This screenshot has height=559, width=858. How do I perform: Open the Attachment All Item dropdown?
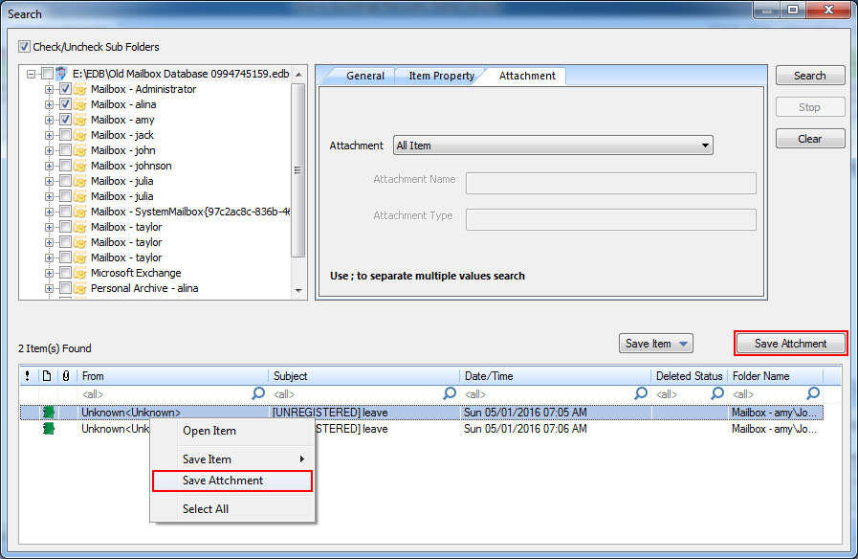(x=554, y=145)
